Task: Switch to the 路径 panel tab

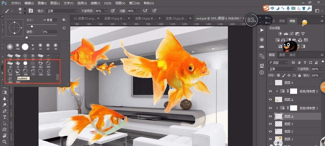Action: pos(293,55)
